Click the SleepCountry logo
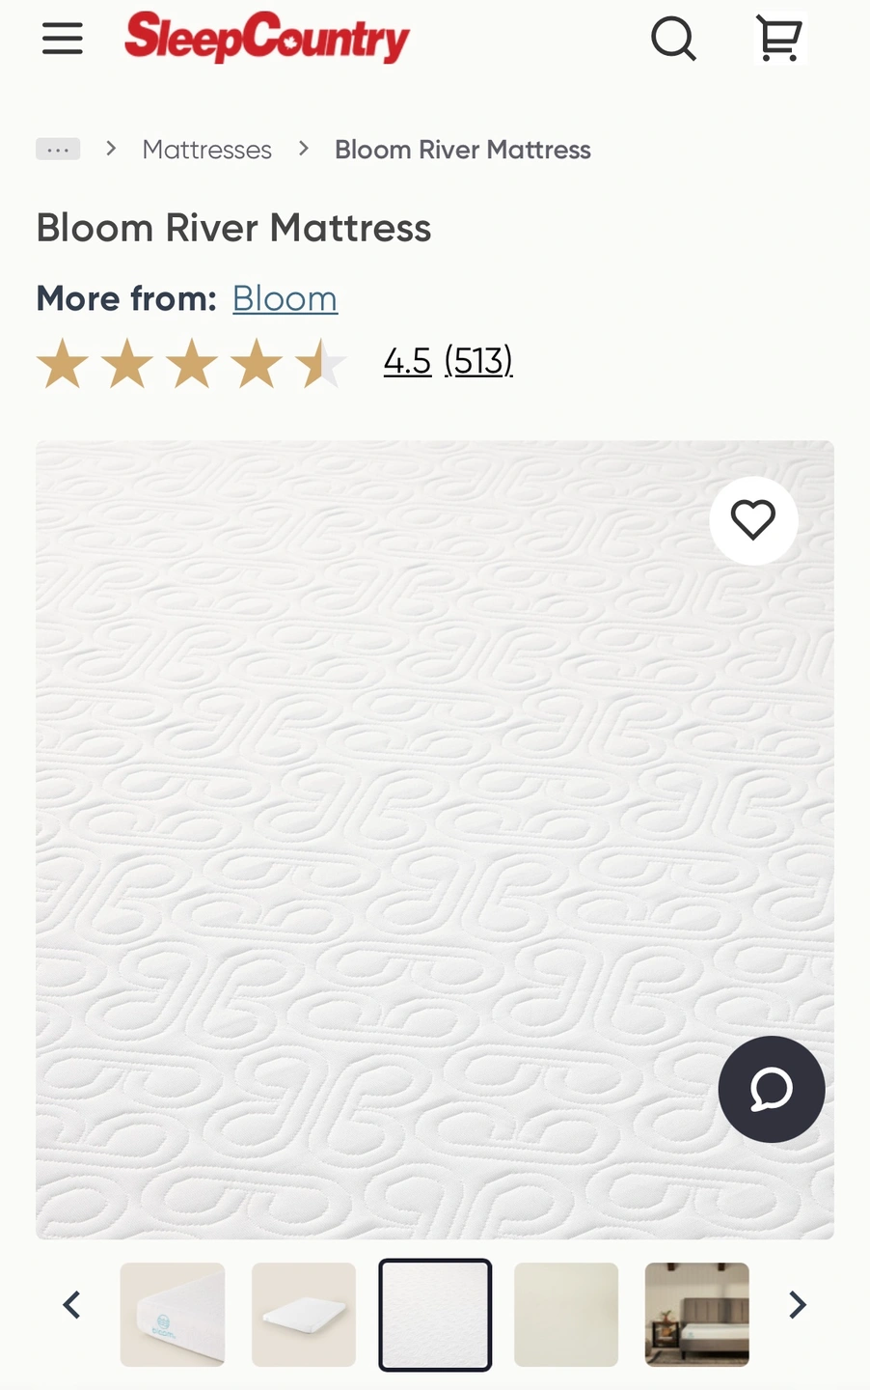870x1390 pixels. tap(267, 37)
